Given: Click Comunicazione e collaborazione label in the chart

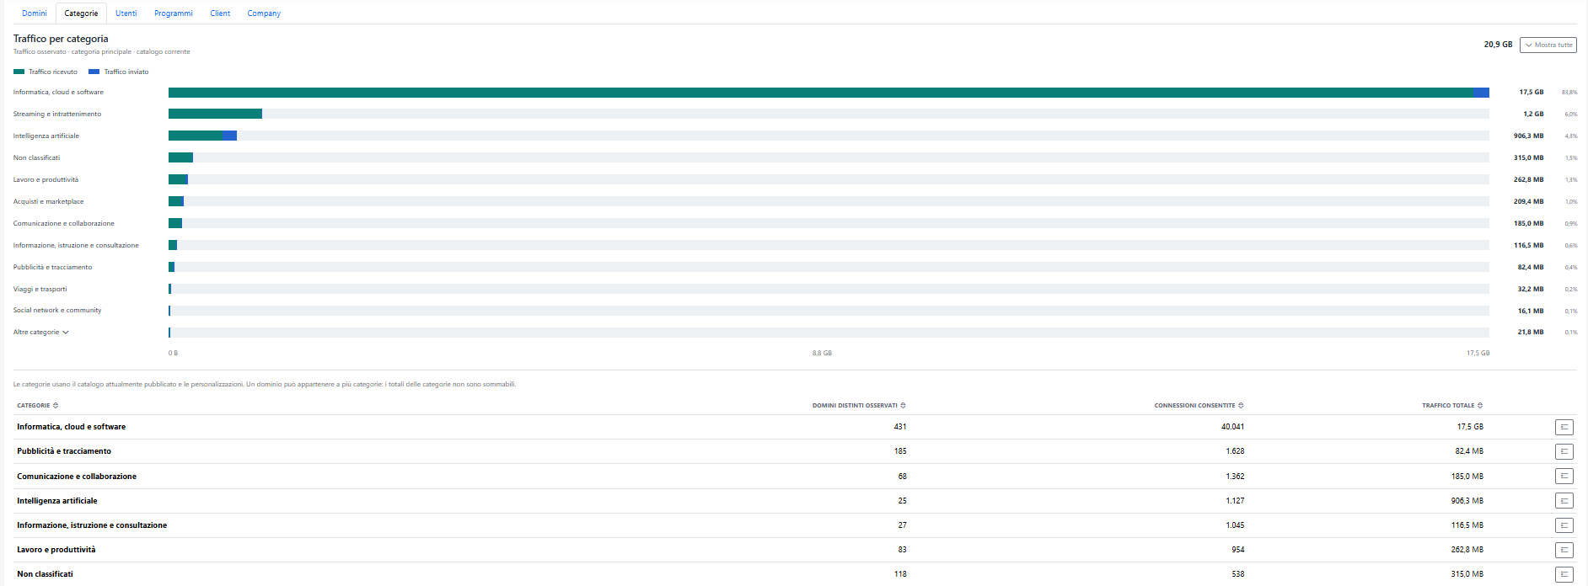Looking at the screenshot, I should pos(64,223).
